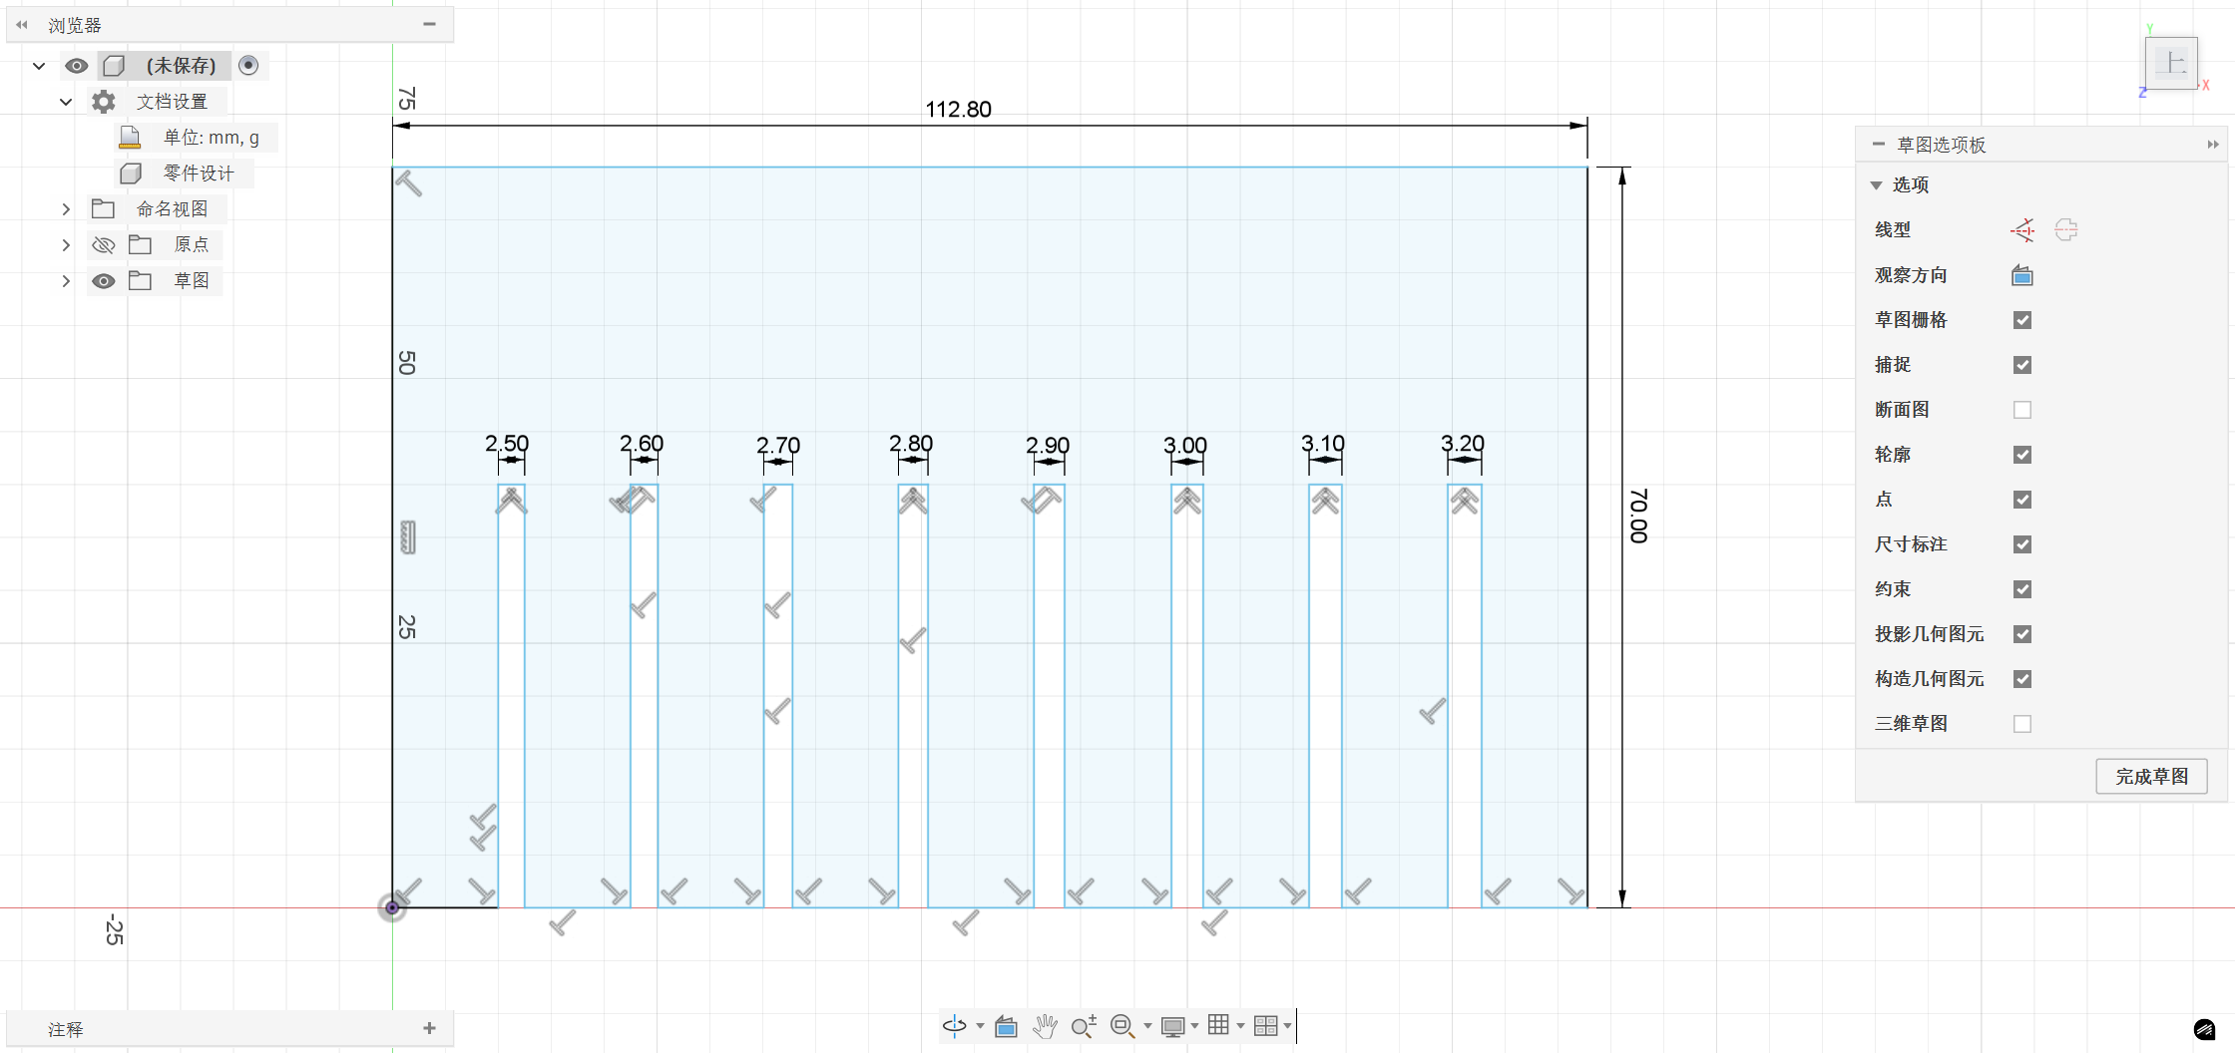Select the Pan hand tool
Viewport: 2235px width, 1053px height.
tap(1045, 1026)
